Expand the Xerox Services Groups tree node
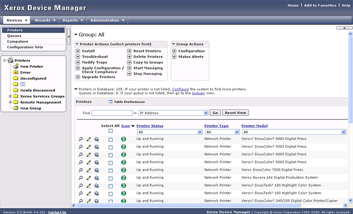This screenshot has height=214, width=353. pyautogui.click(x=10, y=96)
